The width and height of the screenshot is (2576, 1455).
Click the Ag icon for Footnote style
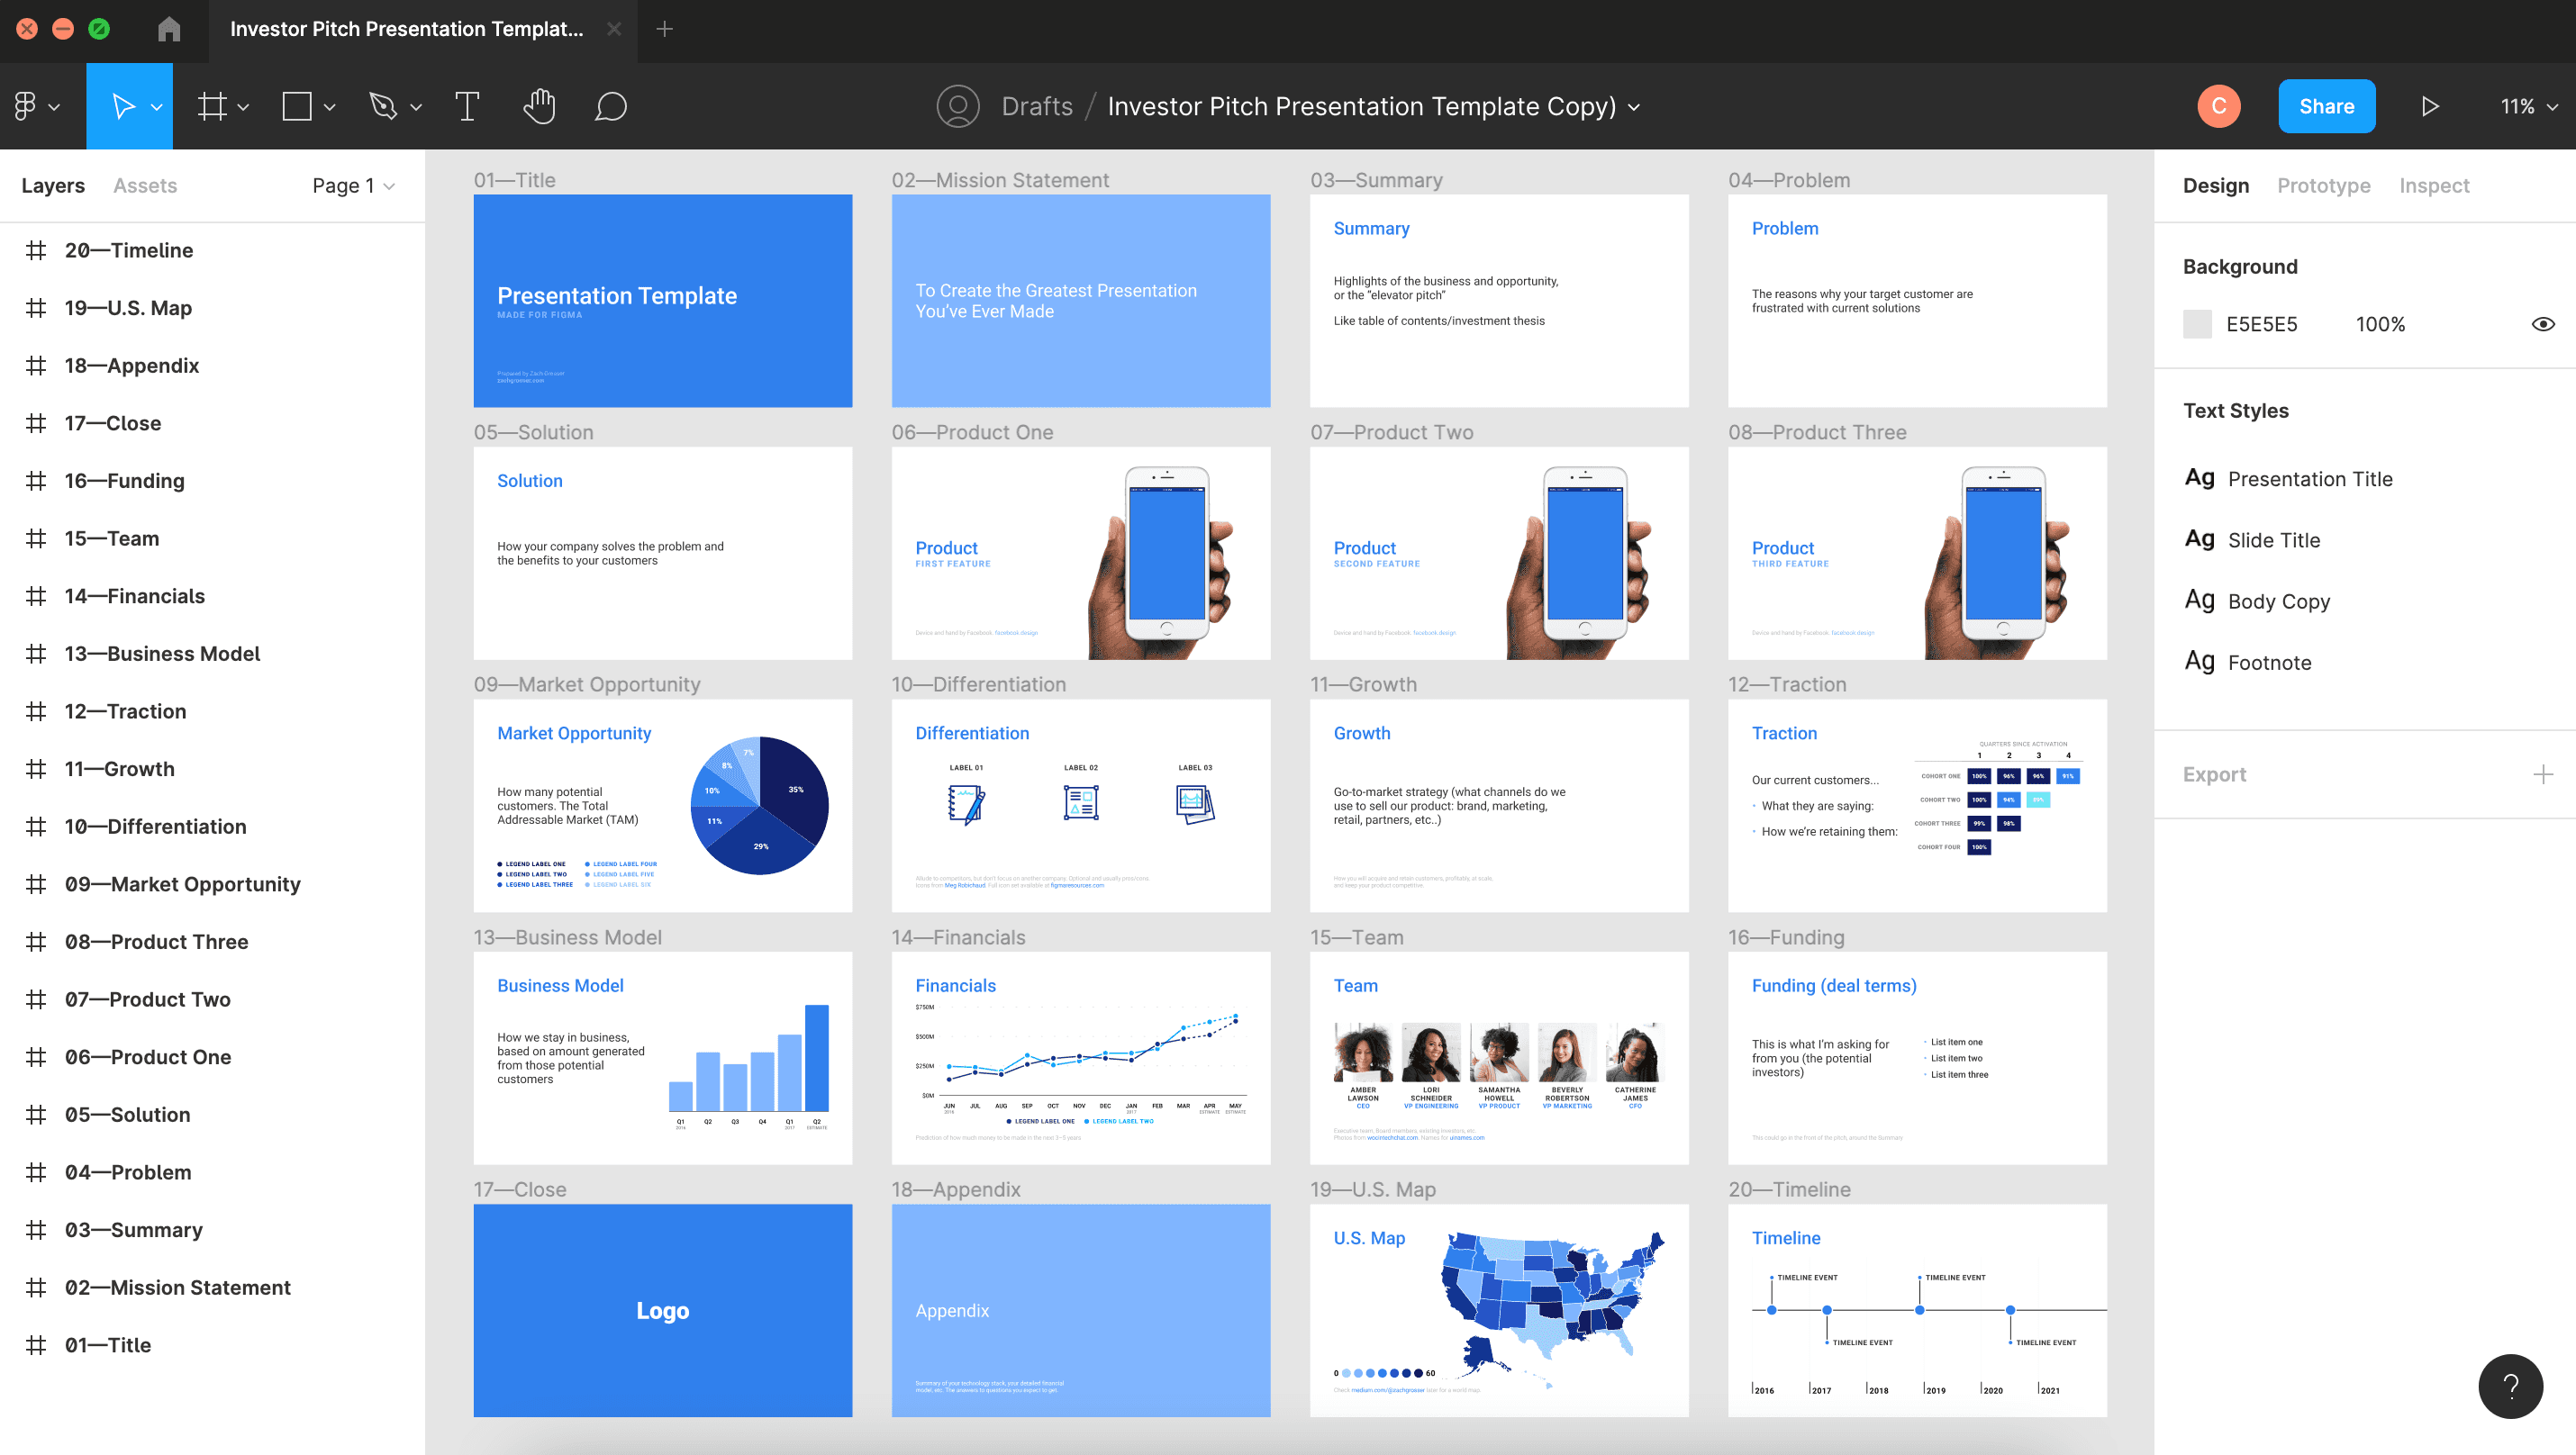pos(2199,661)
